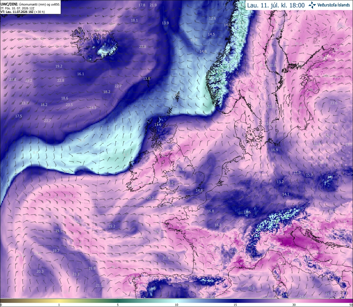Click the 18.3 value label over France
This screenshot has height=307, width=353.
pos(218,225)
